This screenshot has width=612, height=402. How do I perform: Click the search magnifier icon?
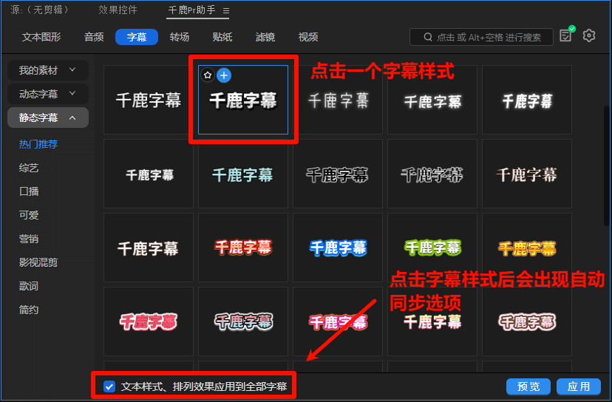coord(428,37)
